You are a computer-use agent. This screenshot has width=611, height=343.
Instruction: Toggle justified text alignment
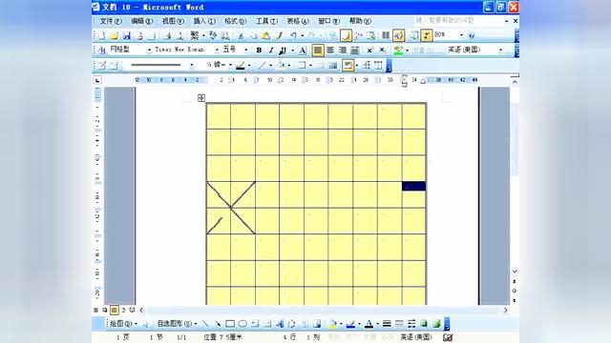[x=318, y=50]
